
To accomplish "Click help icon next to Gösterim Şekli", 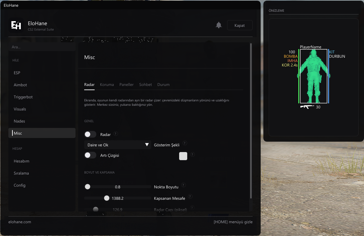I will 185,143.
